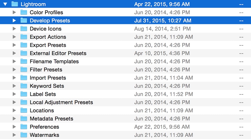Viewport: 251px width, 139px height.
Task: Click the Locations folder icon
Action: coord(24,110)
